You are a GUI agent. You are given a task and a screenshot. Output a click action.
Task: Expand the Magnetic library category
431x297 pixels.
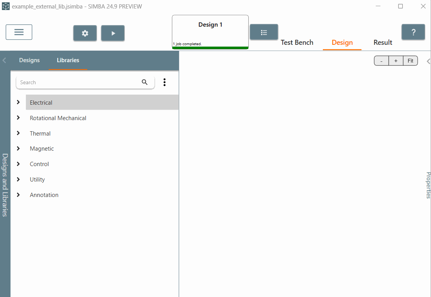[x=18, y=149]
